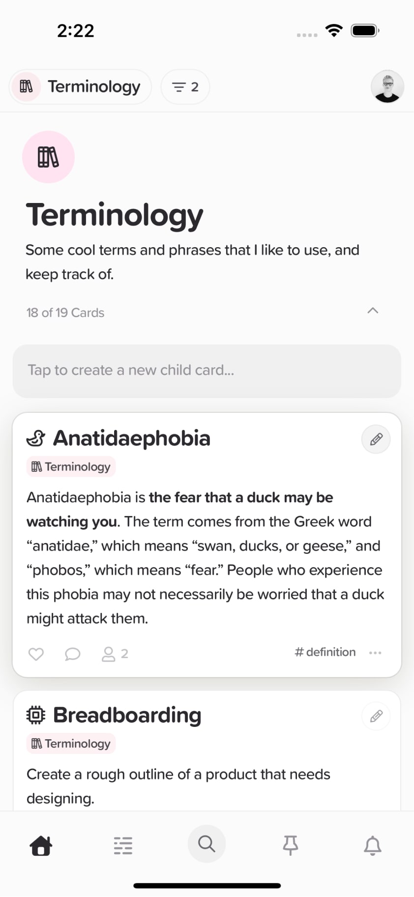The height and width of the screenshot is (897, 414).
Task: Click the Terminology tag on Breadboarding card
Action: point(71,744)
